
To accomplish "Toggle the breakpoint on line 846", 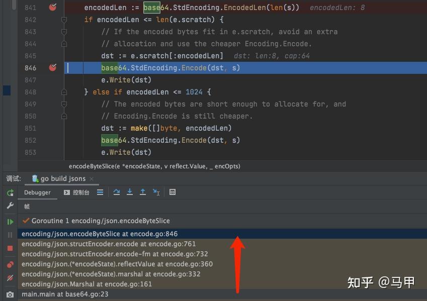I will coord(53,68).
